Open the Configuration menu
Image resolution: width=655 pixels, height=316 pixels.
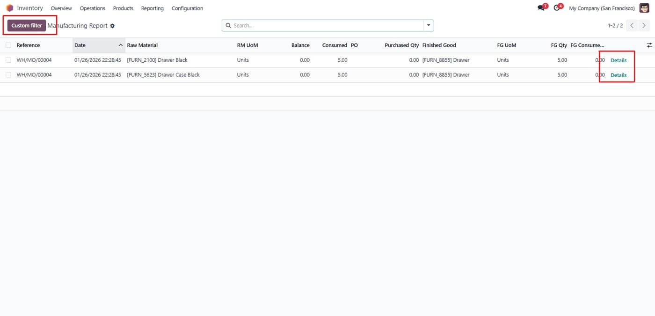click(x=187, y=8)
